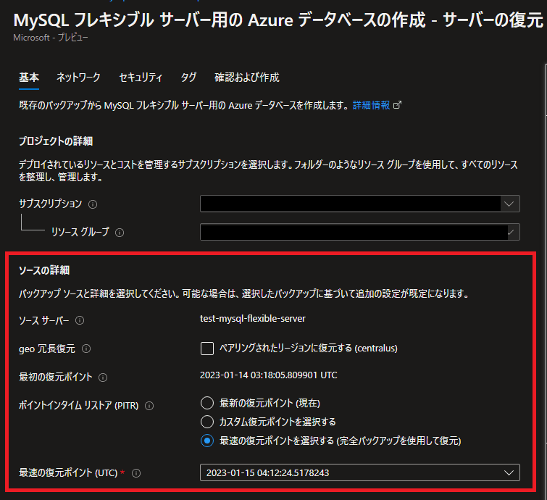Show info tooltip for 最初の復元ポイント
Screen dimensions: 547x500
click(103, 378)
